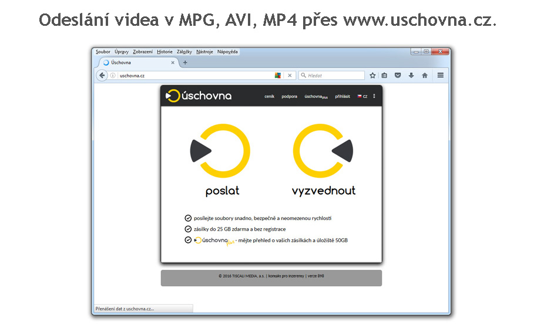Viewport: 544px width, 332px height.
Task: Open the Pocket icon in the toolbar
Action: coord(398,75)
